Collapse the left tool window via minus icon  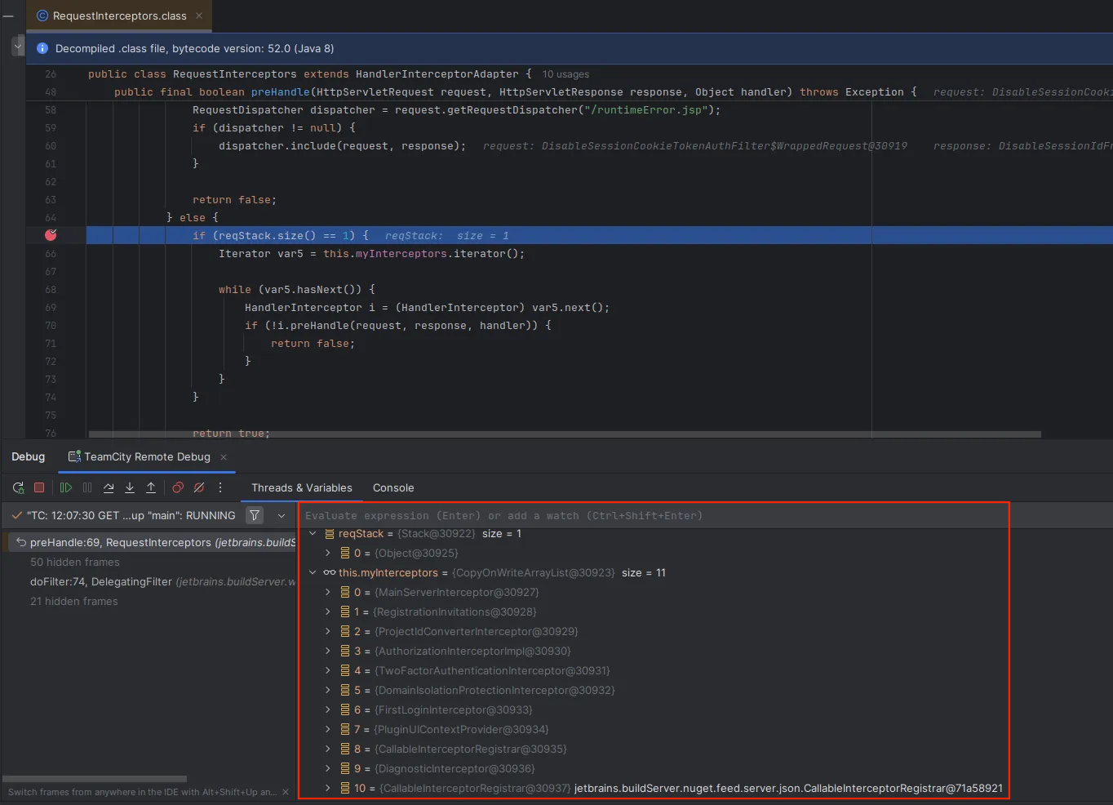point(8,16)
